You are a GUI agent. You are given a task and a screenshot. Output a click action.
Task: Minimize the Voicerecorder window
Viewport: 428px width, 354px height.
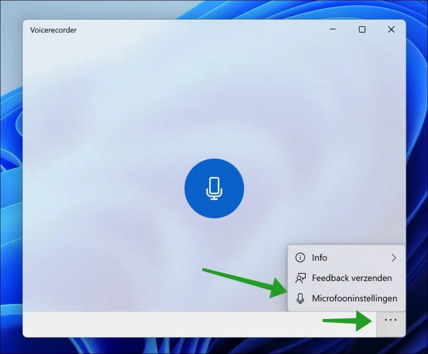[x=333, y=29]
